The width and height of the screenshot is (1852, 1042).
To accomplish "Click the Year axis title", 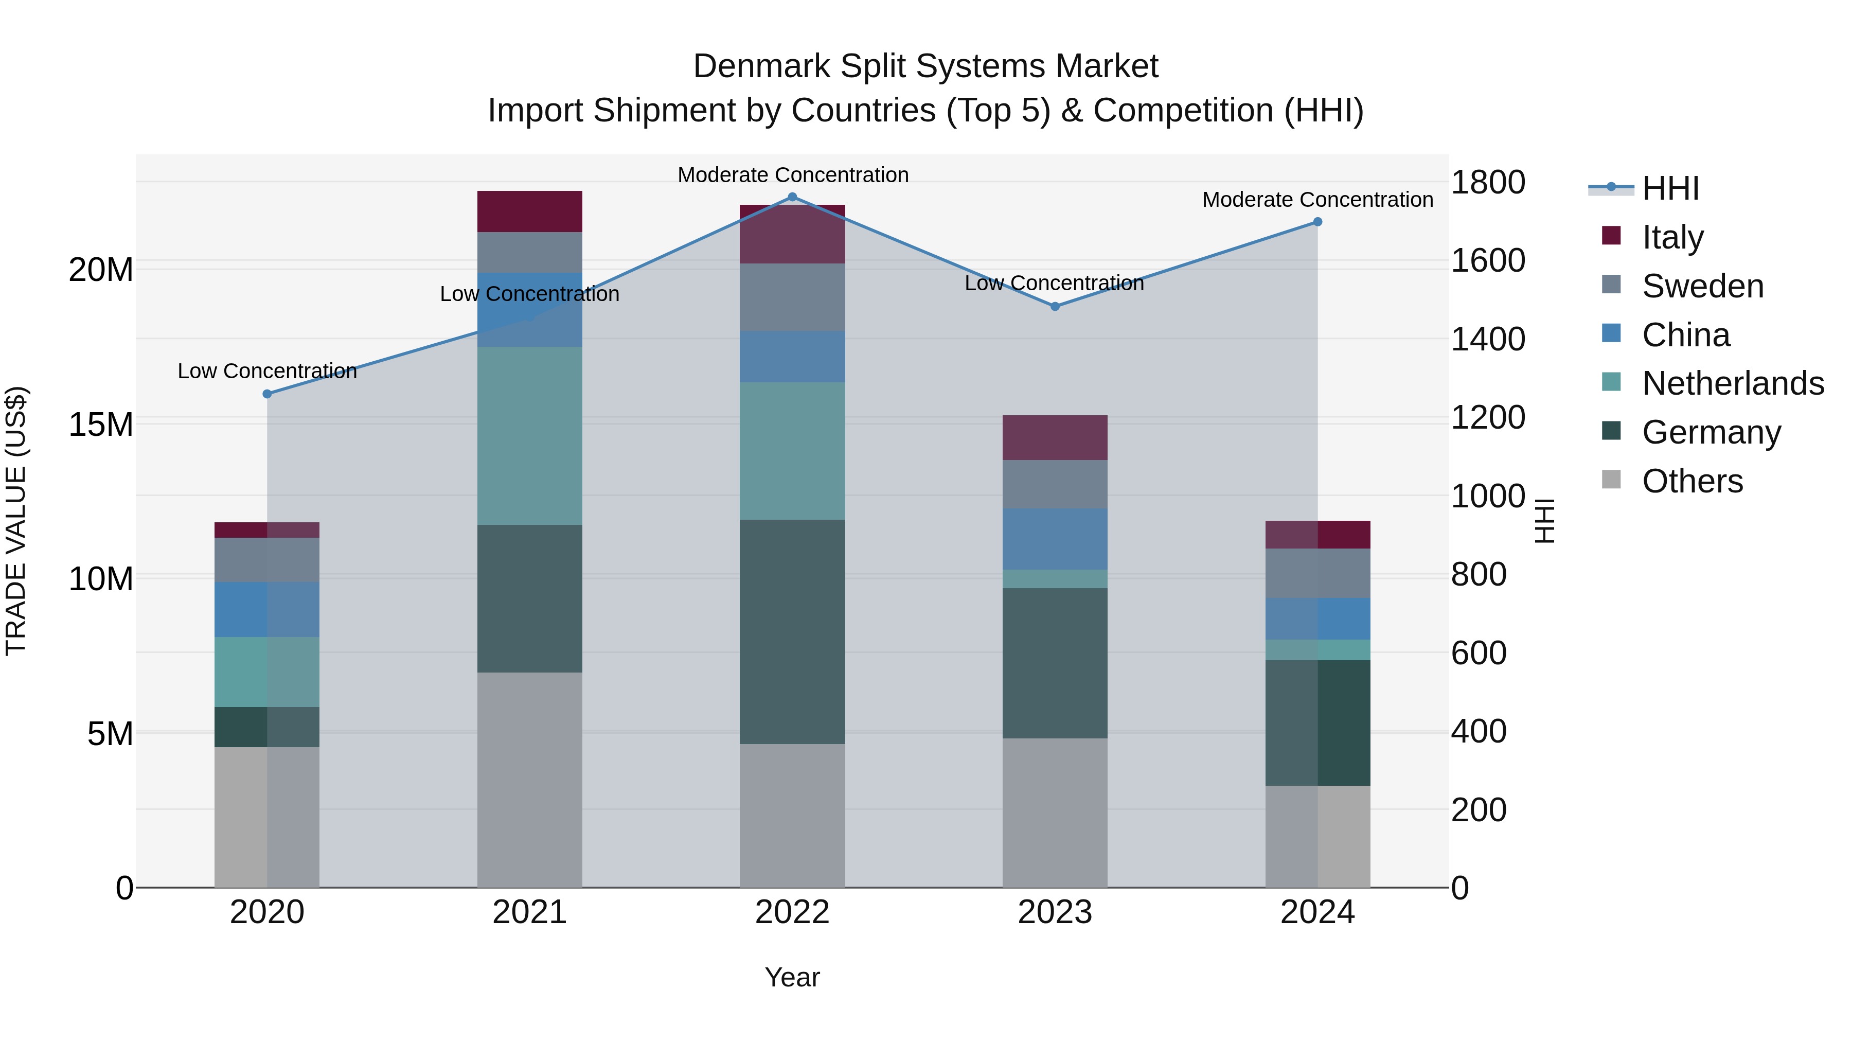I will point(792,977).
